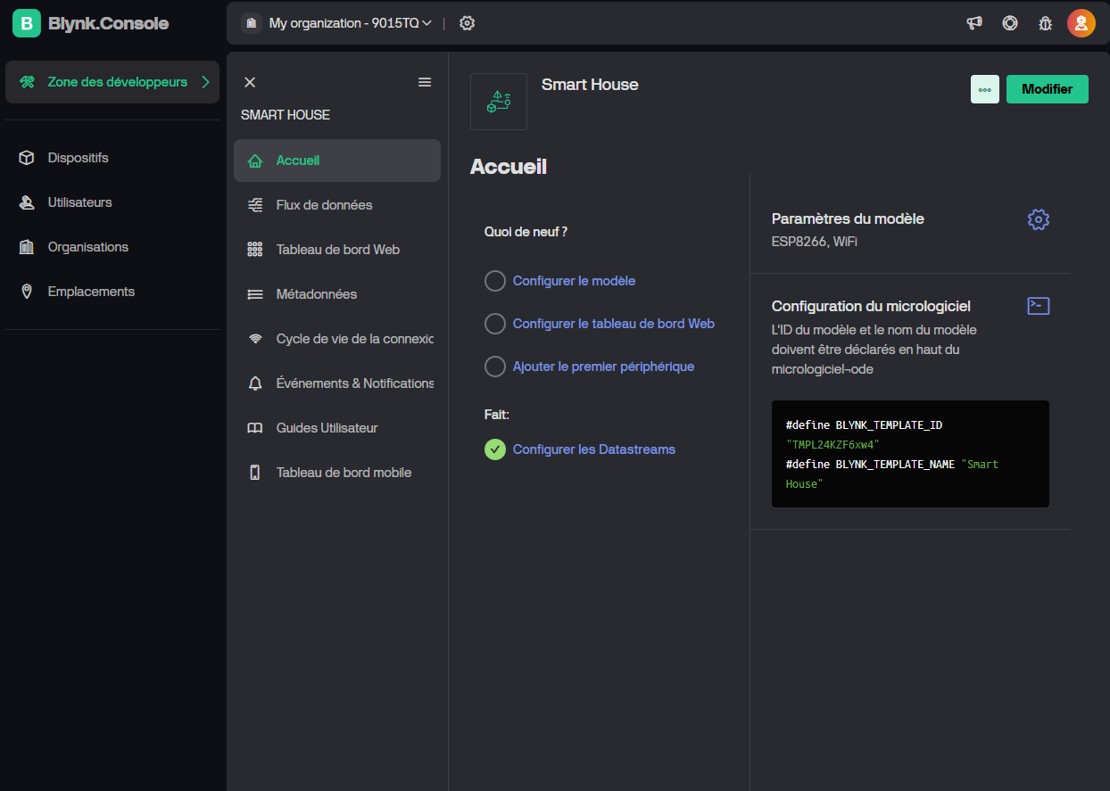Open Dispositifs in left sidebar
Screen dimensions: 1110x791
pos(112,158)
